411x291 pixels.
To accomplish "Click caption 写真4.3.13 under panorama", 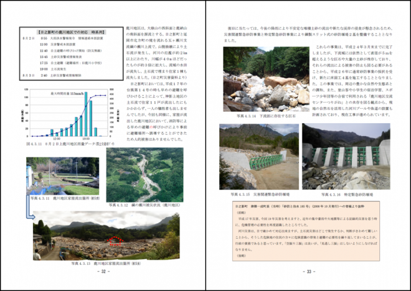I will click(106, 264).
